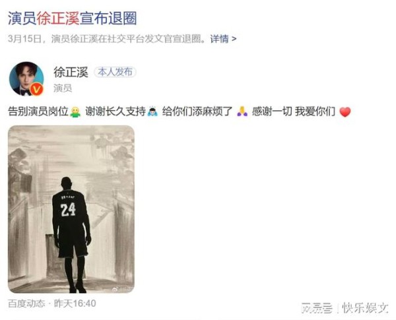
Task: Click the green hugging face emoji
Action: [x=75, y=112]
